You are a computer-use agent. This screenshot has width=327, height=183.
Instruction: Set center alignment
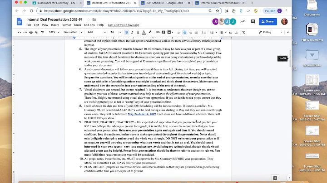(x=185, y=32)
